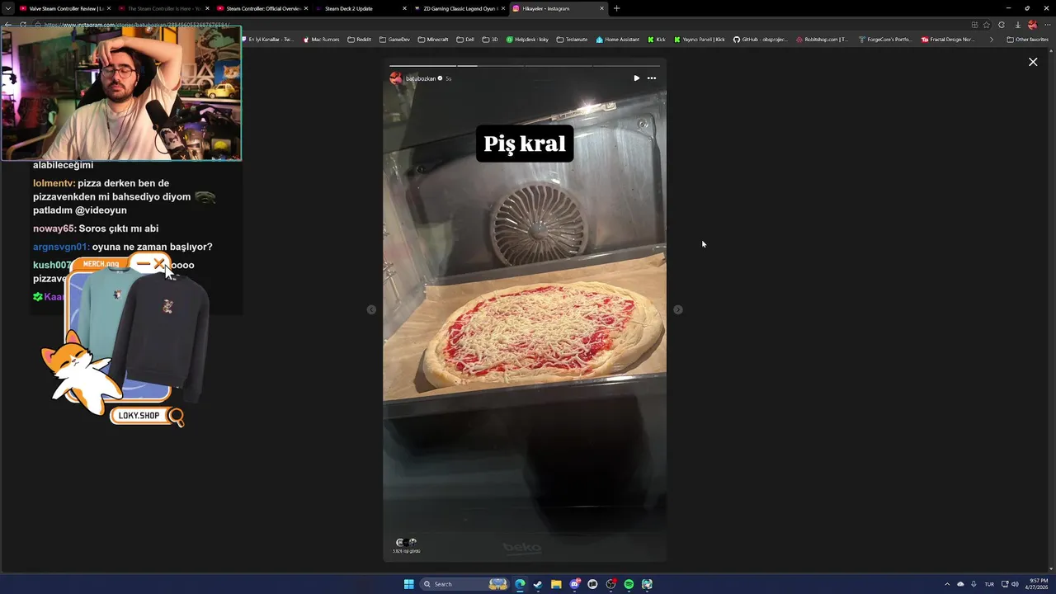
Task: Click the batubozkan profile avatar
Action: point(396,78)
